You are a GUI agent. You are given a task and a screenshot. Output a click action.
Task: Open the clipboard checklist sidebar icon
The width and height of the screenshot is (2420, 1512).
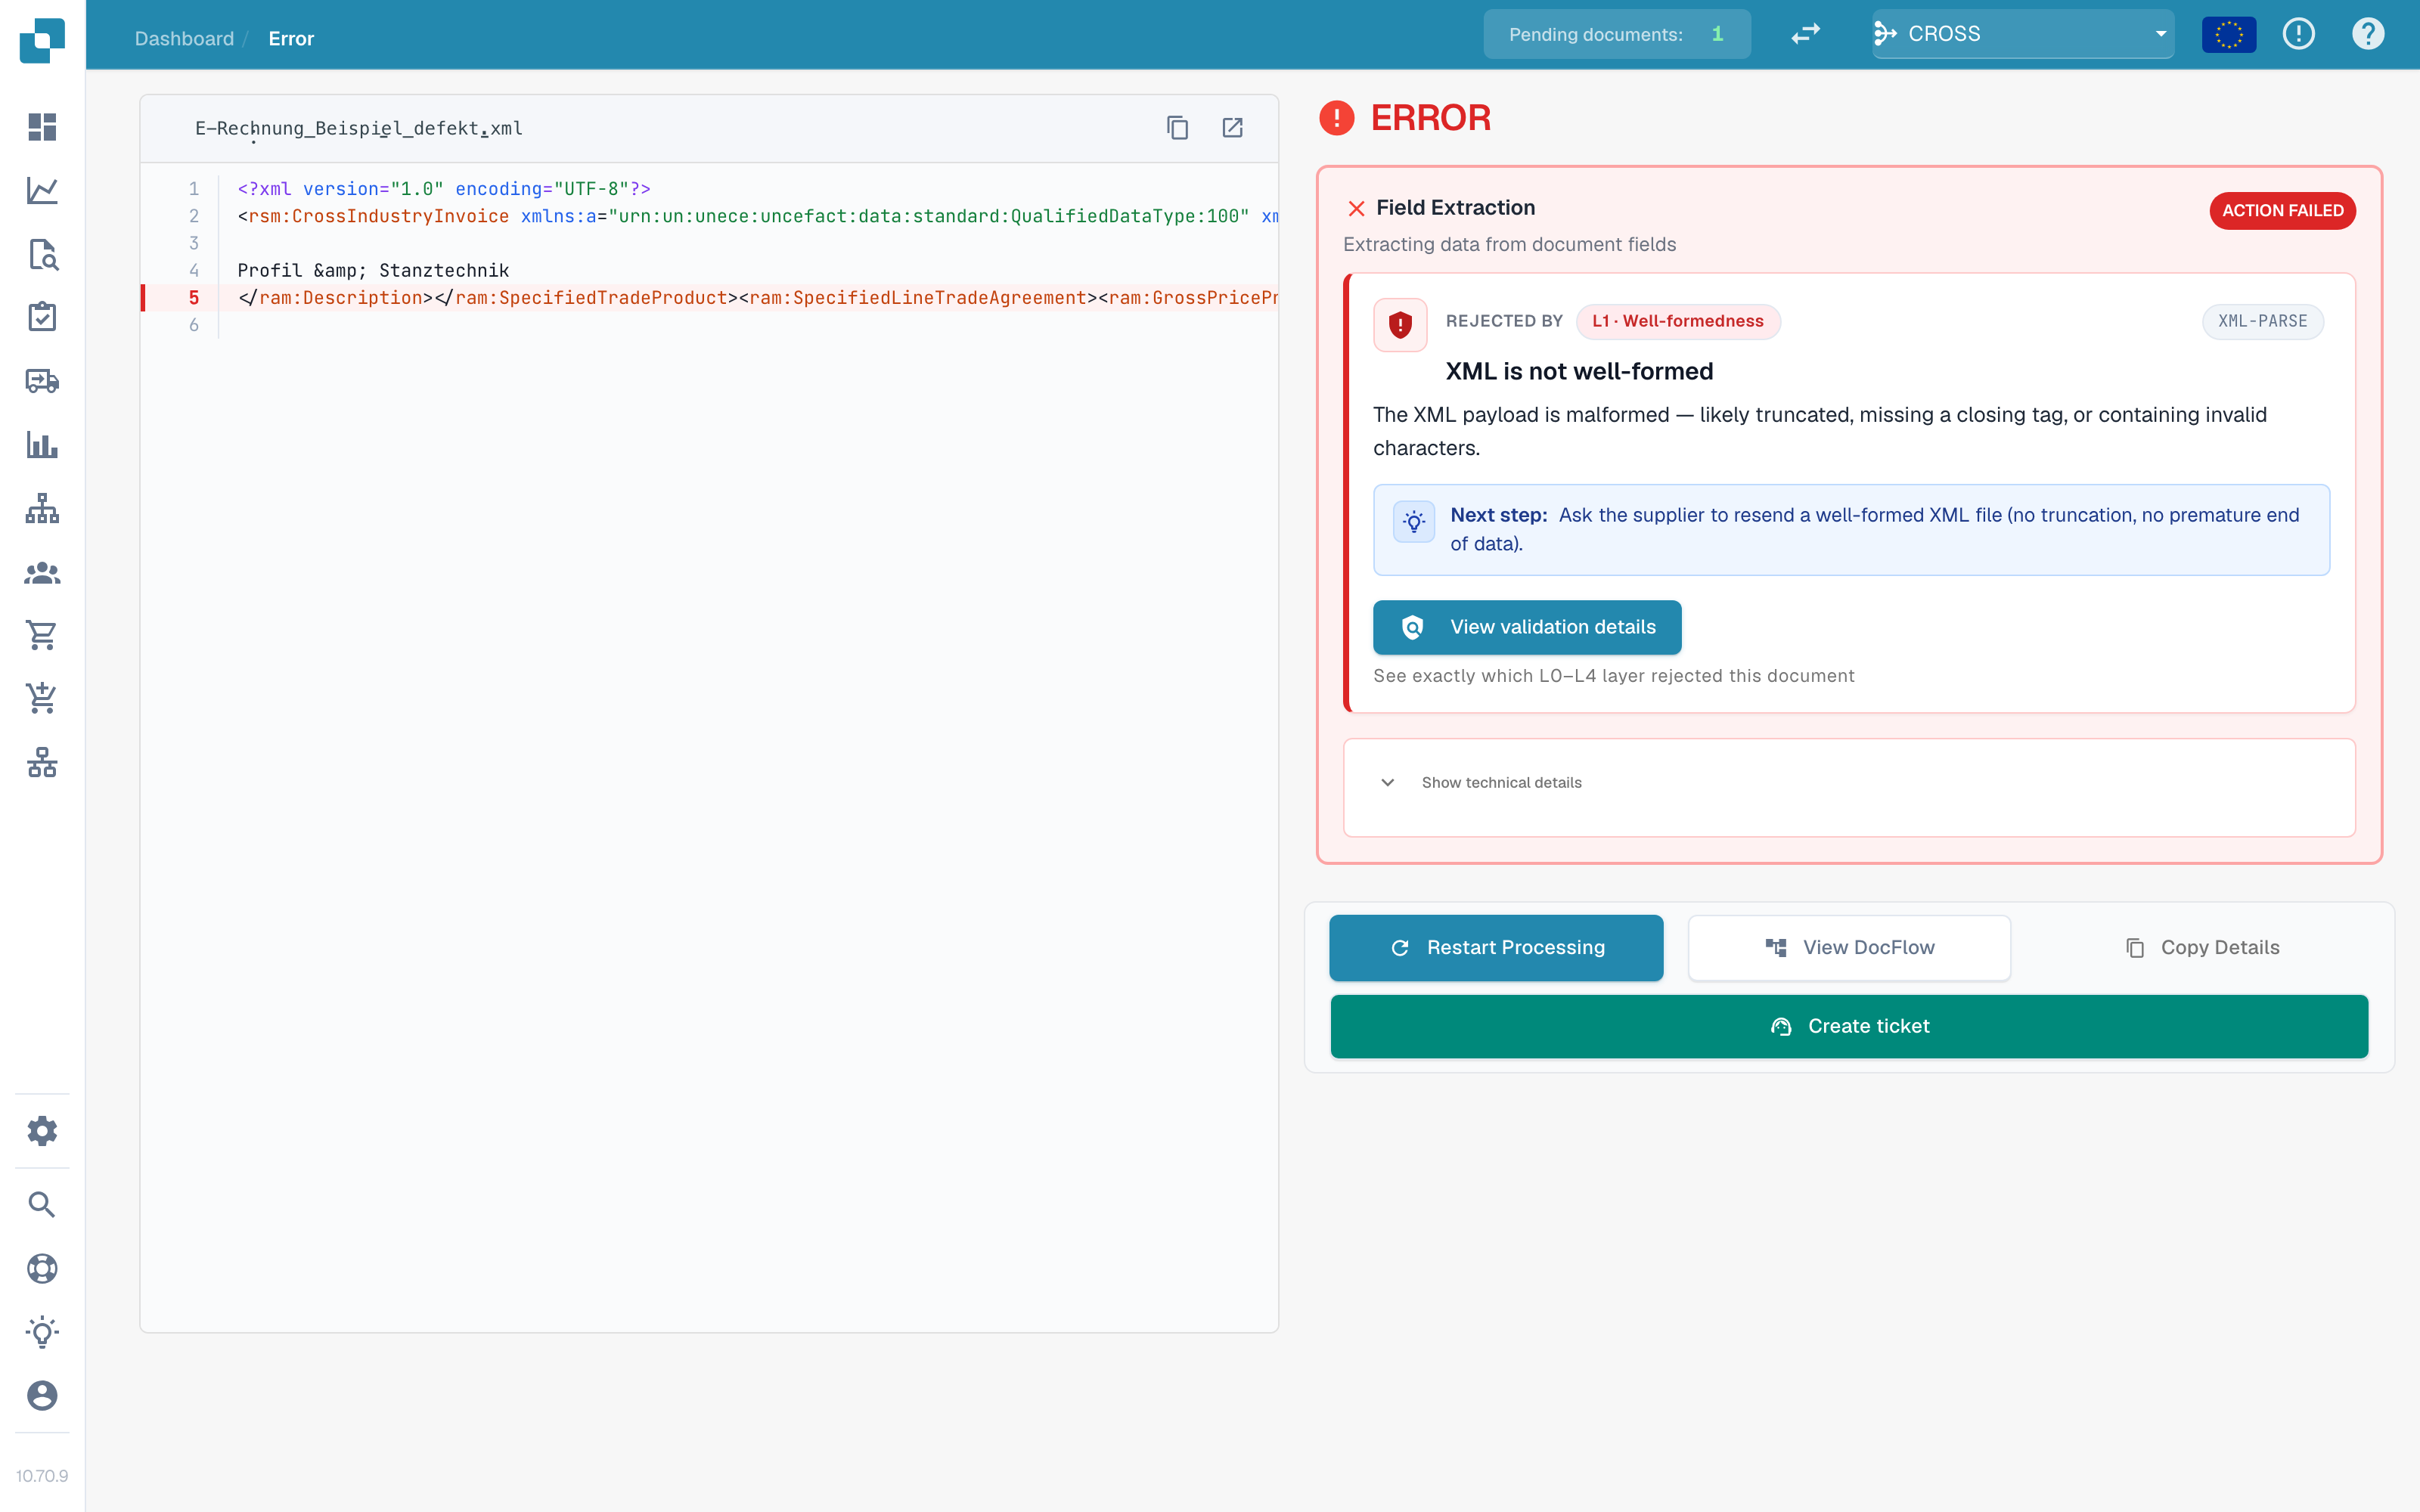pyautogui.click(x=42, y=317)
